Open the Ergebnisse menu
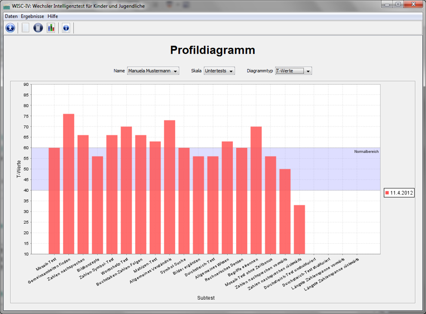The image size is (426, 314). coord(32,16)
